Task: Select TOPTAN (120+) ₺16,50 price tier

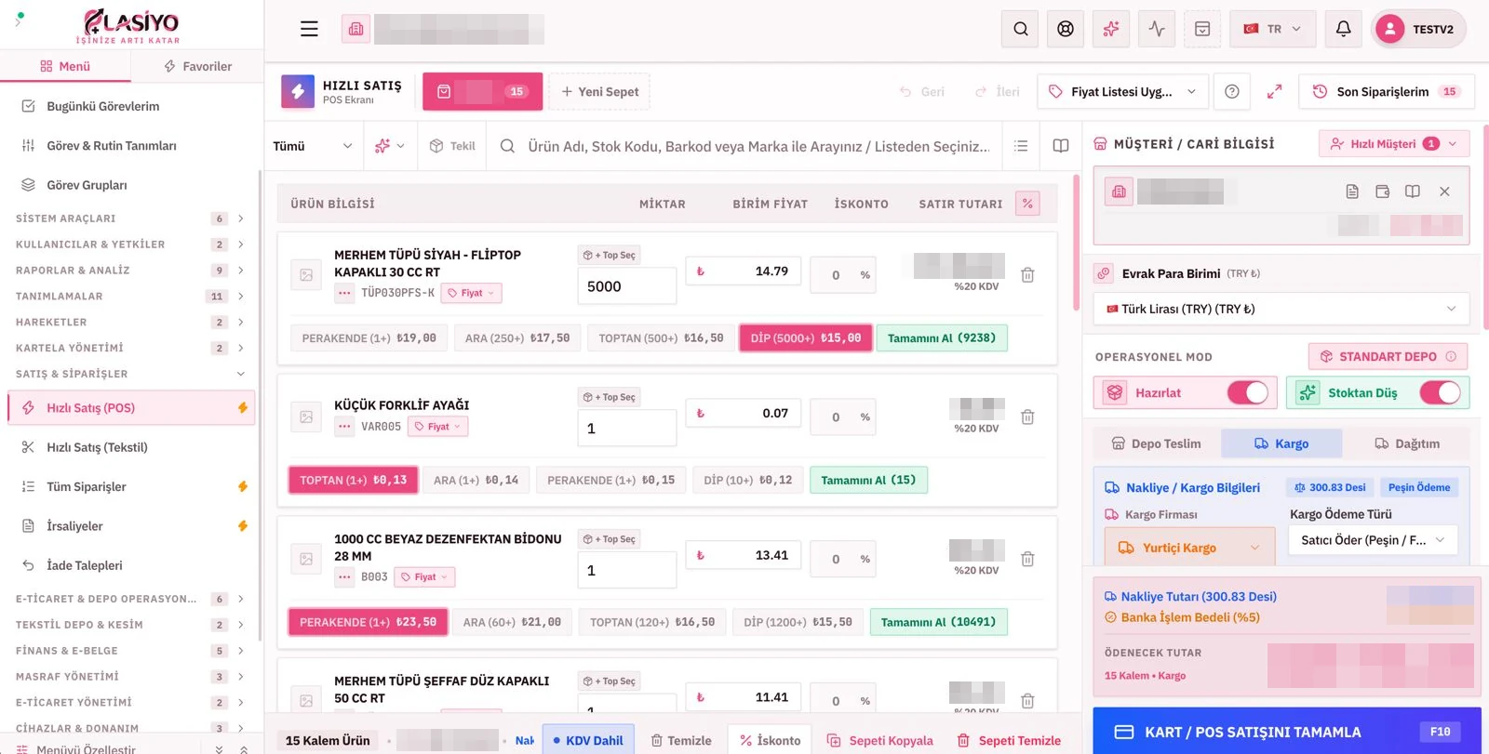Action: [x=652, y=622]
